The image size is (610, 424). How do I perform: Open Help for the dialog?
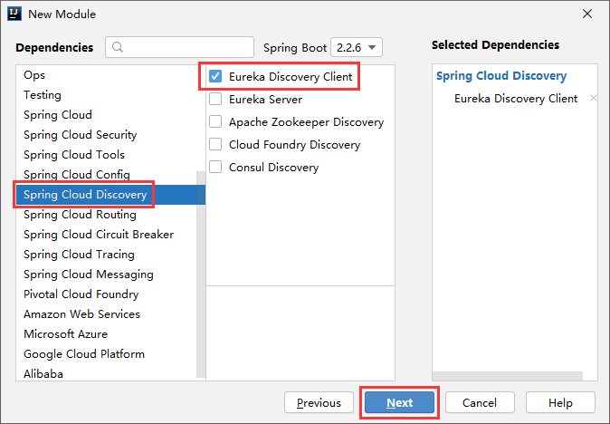(x=560, y=403)
